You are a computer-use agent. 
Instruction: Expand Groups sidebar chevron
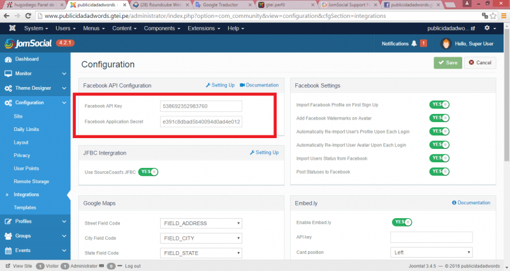(x=64, y=236)
